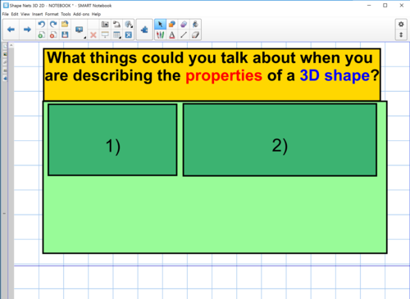Open the Edit menu
The image size is (410, 299).
(15, 14)
